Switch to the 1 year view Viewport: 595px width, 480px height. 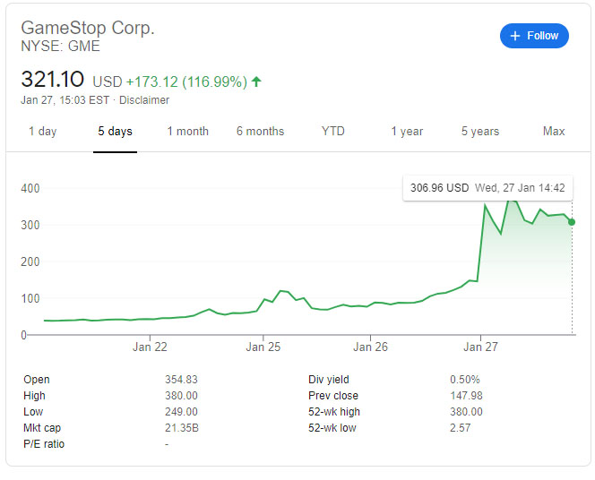coord(407,131)
